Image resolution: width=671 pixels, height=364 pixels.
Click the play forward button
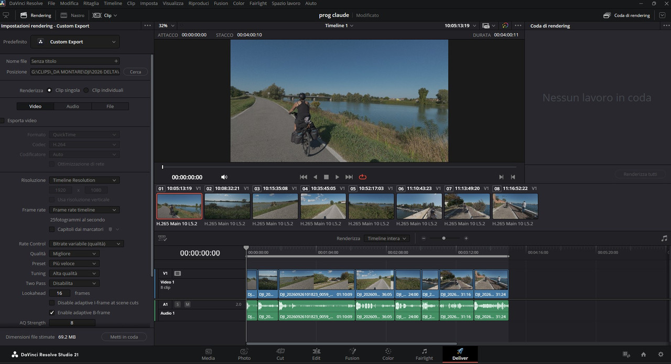pos(337,177)
